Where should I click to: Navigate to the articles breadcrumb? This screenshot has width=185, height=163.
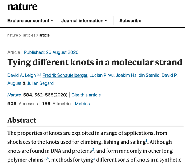pyautogui.click(x=29, y=35)
